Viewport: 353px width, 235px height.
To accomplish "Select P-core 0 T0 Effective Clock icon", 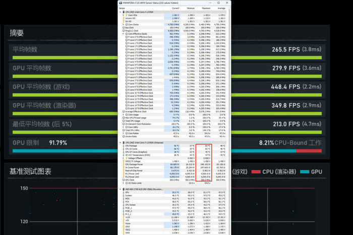I will point(127,37).
